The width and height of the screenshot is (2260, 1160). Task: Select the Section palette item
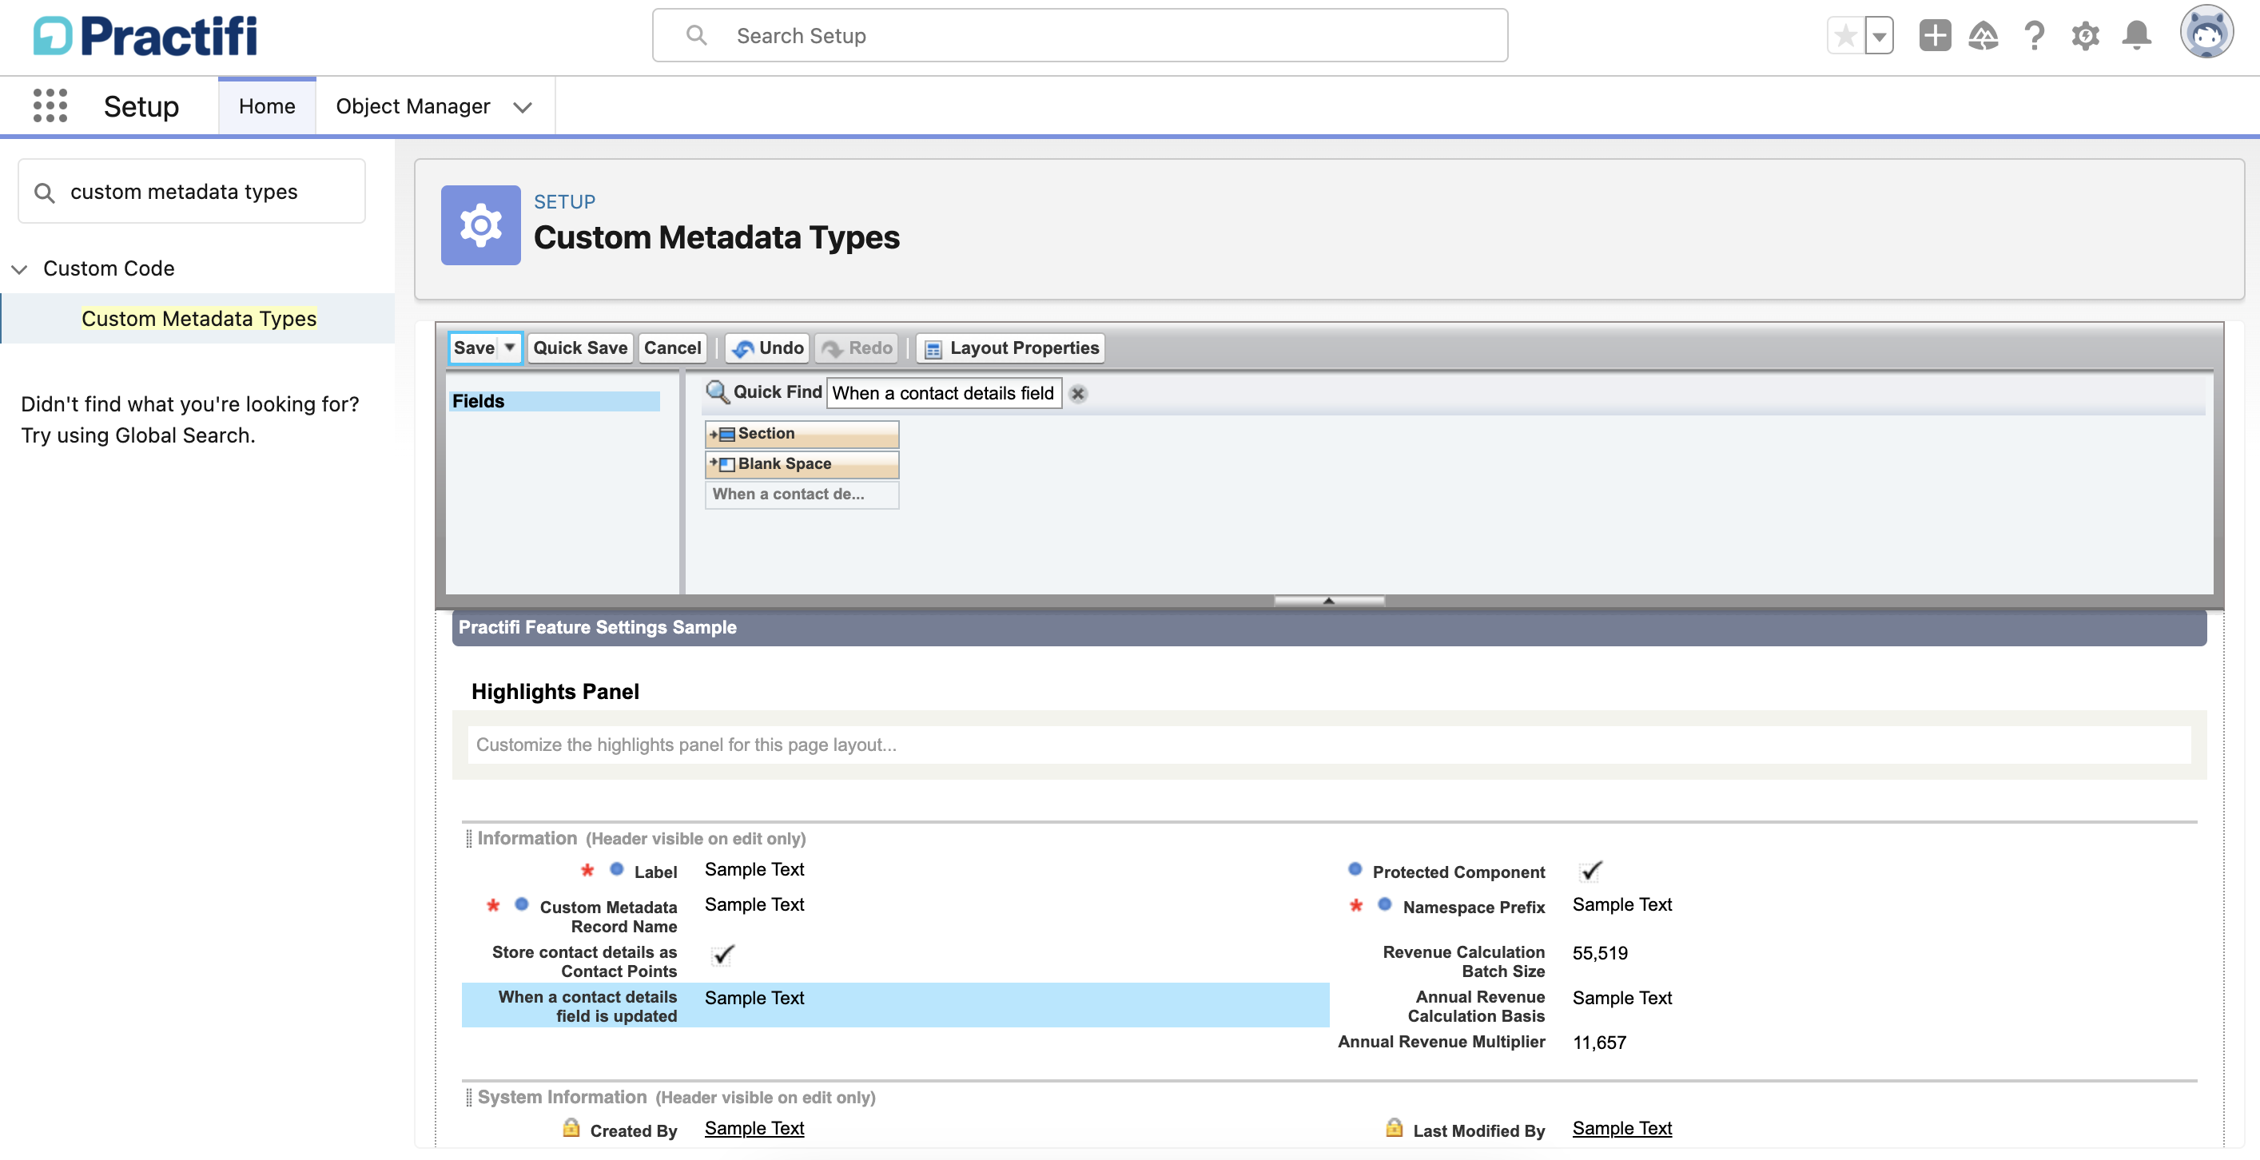click(x=802, y=434)
